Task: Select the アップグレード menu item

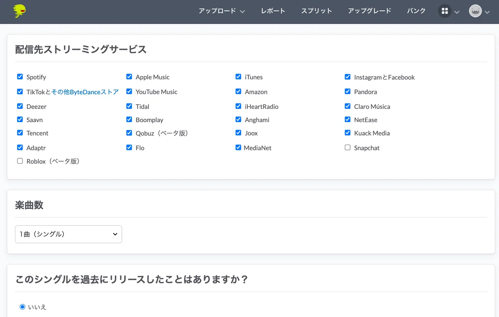Action: [x=370, y=11]
